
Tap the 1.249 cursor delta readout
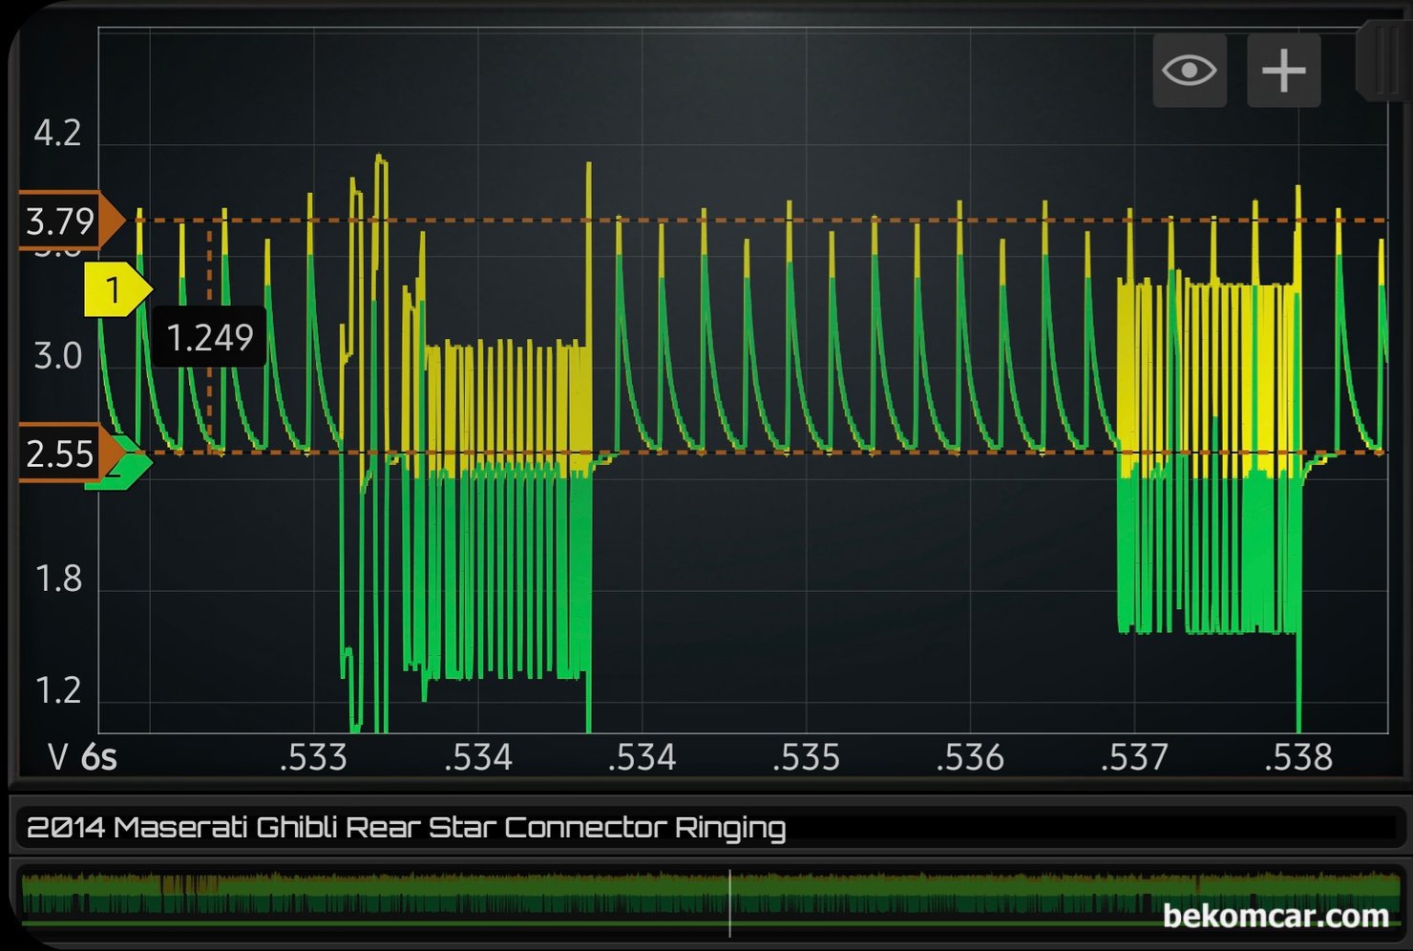(209, 337)
